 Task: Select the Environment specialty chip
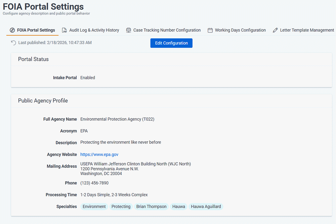tap(94, 206)
